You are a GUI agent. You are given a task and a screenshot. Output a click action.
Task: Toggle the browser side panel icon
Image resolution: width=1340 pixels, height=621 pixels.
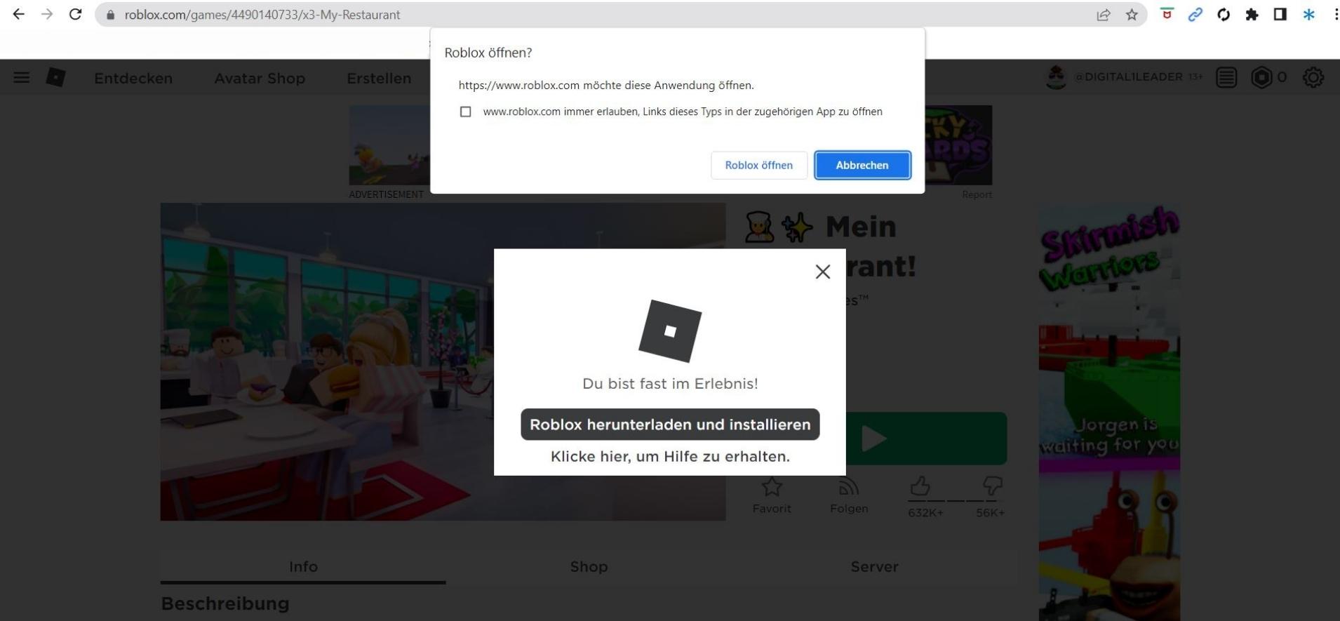pos(1280,14)
